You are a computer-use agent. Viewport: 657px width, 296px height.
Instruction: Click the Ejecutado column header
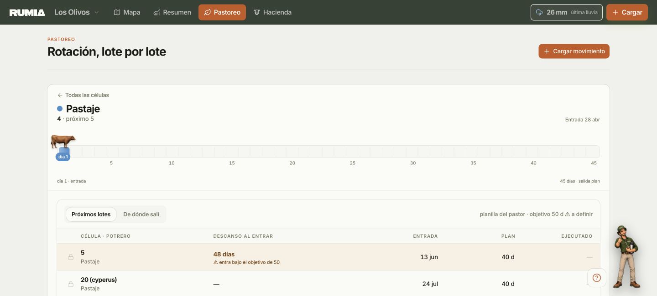[577, 236]
